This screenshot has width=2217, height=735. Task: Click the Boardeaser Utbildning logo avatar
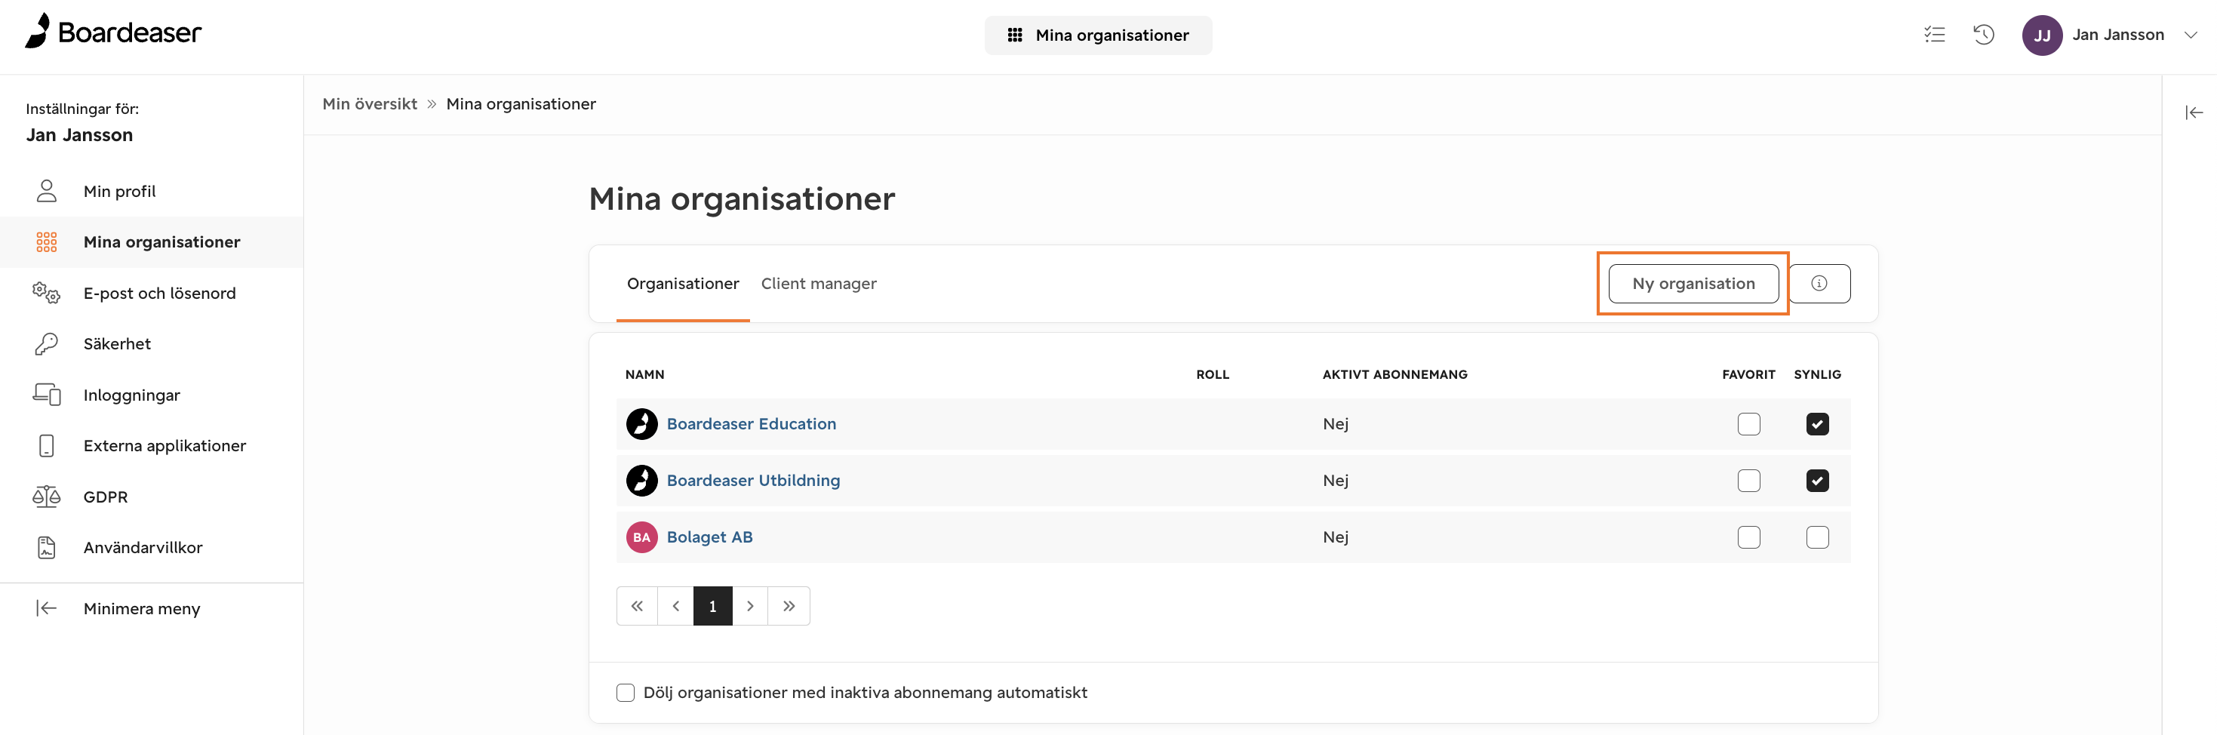click(x=642, y=481)
